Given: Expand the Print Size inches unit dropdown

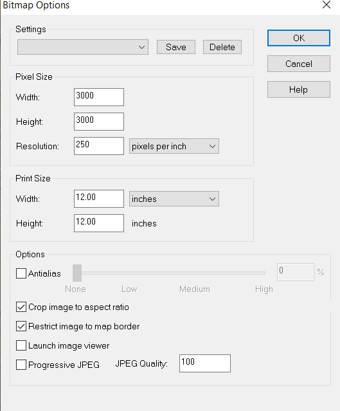Looking at the screenshot, I should tap(174, 199).
